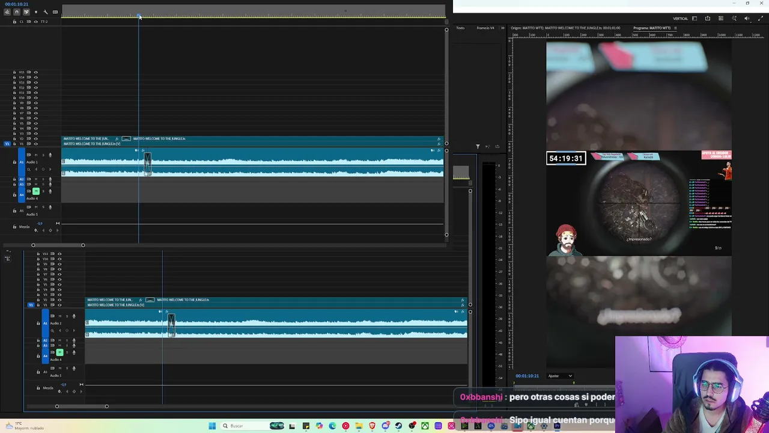Toggle A1 track targeting in upper timeline
The image size is (769, 433).
(x=22, y=162)
